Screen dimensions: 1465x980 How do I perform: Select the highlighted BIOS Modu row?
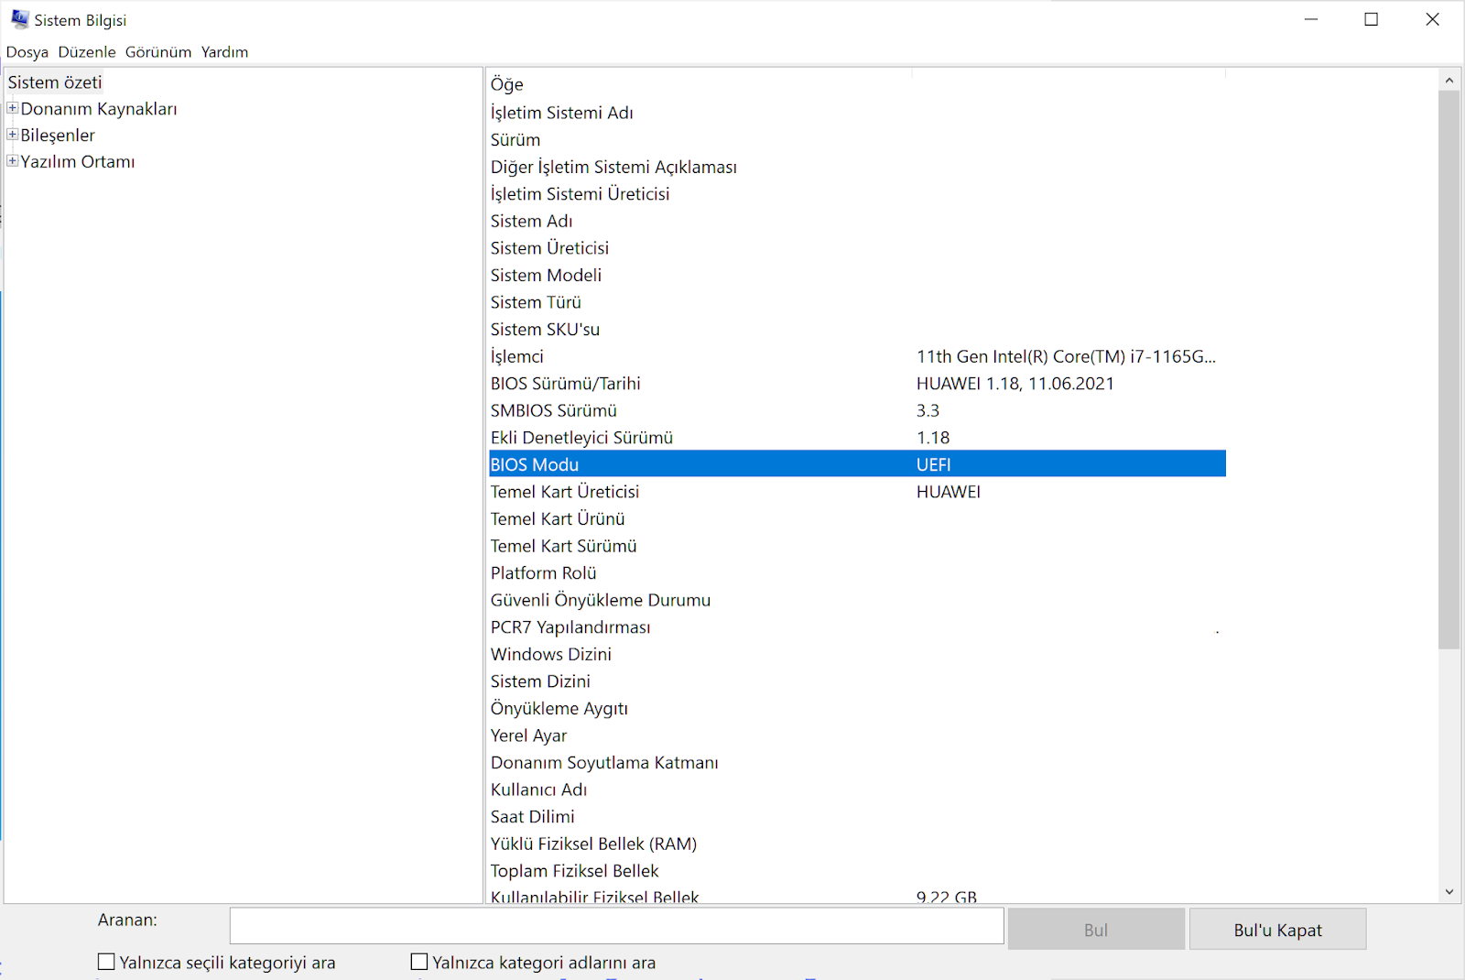pyautogui.click(x=858, y=464)
